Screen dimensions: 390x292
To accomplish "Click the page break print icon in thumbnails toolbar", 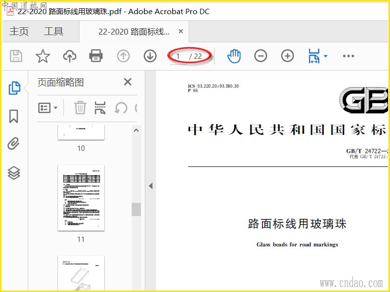I will [100, 108].
